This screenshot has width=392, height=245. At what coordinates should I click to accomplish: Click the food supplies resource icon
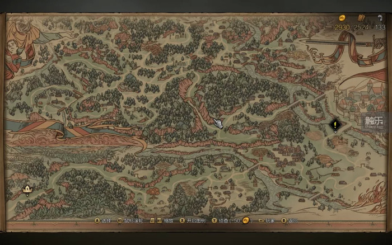pos(361,18)
